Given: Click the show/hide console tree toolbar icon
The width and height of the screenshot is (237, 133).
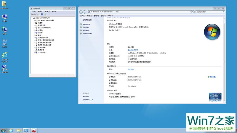Looking at the screenshot, I should 39,14.
